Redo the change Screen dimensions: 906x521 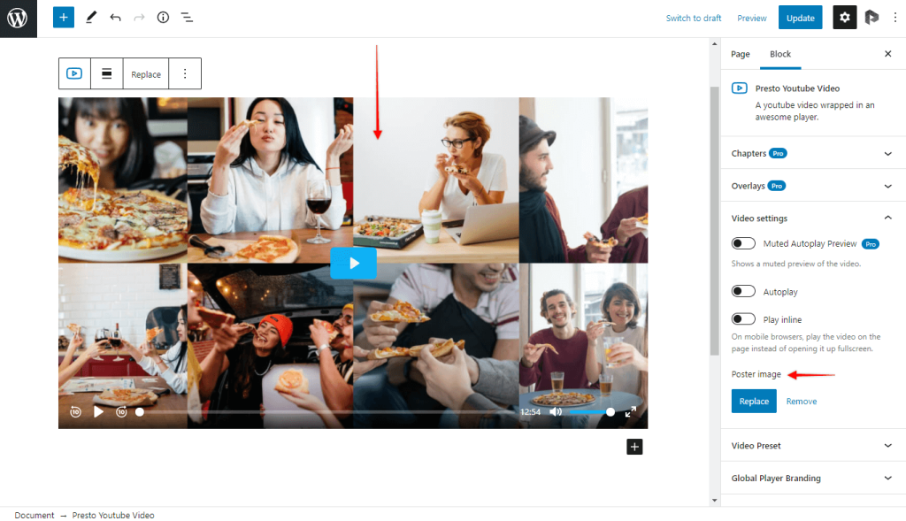pos(139,18)
